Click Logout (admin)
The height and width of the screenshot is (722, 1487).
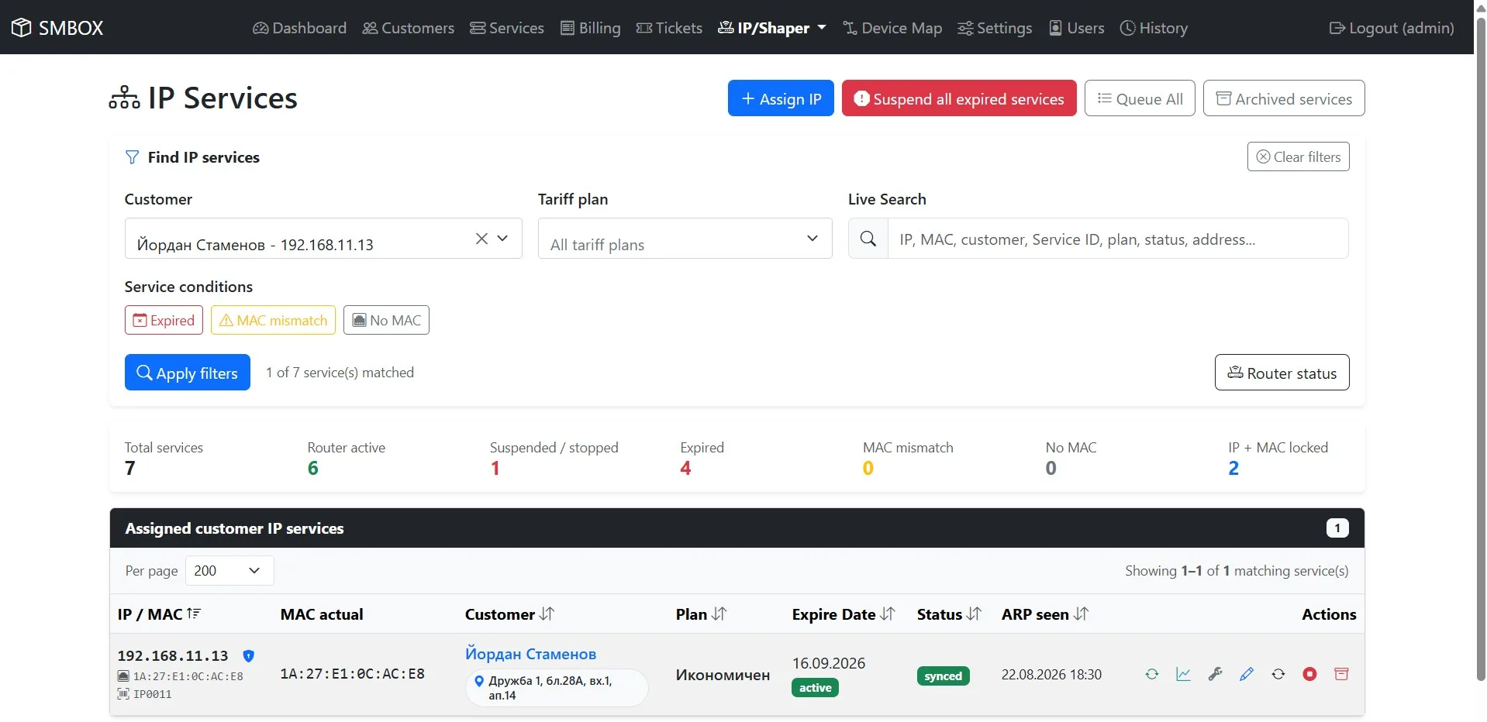(1392, 28)
